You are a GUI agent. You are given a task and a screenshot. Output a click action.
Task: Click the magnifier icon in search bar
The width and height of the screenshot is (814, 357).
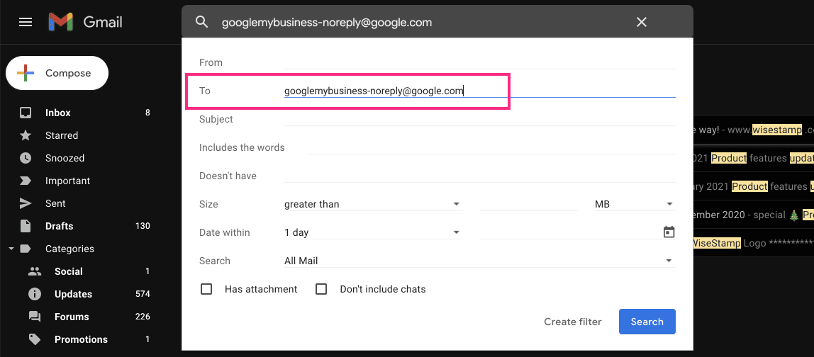coord(202,22)
